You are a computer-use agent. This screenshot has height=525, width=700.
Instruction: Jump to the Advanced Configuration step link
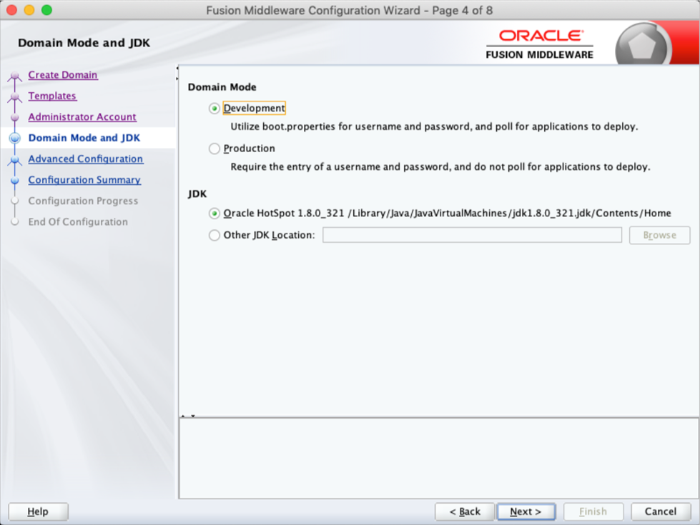(x=86, y=159)
